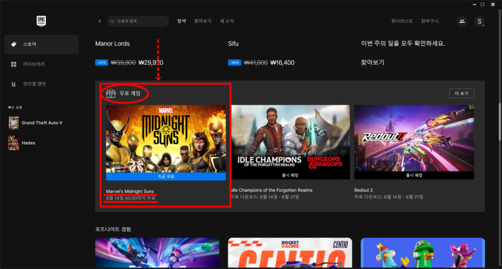
Task: Click the Manor Lords -25% discount badge
Action: pos(101,63)
